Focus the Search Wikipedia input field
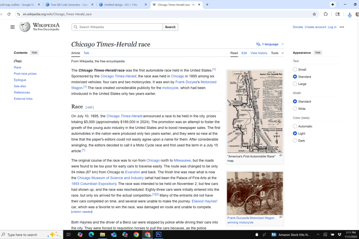This screenshot has height=239, width=359. [117, 27]
